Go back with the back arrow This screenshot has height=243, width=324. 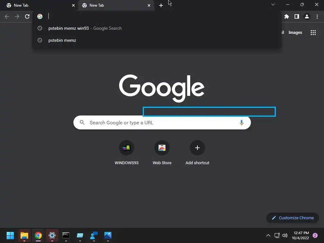point(7,16)
